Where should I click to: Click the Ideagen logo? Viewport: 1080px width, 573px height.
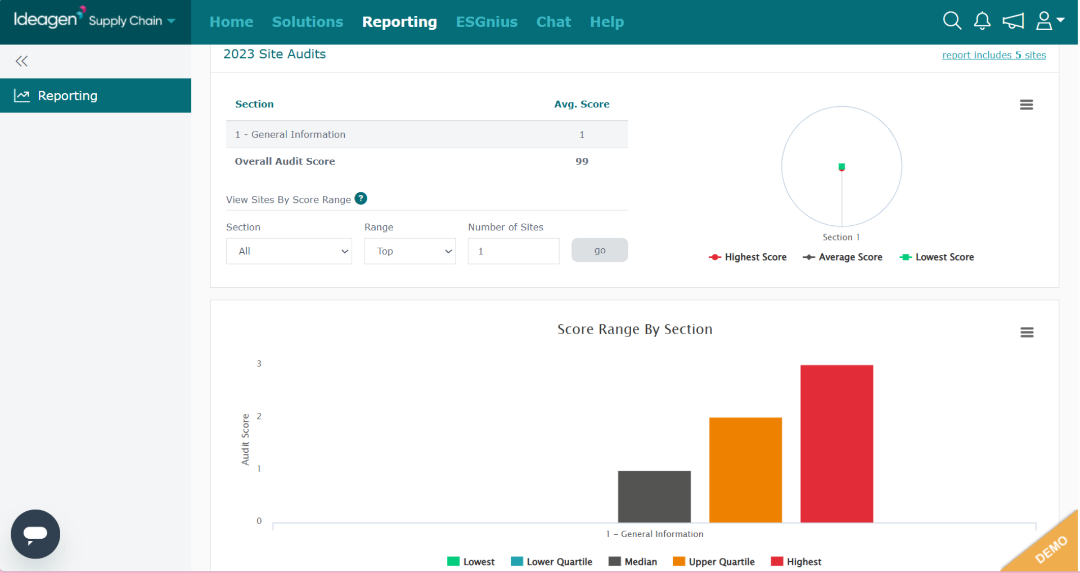click(x=49, y=18)
